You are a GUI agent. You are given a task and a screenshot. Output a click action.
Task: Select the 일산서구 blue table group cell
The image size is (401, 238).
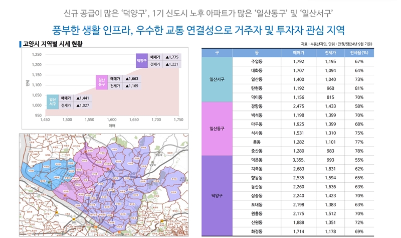217,79
